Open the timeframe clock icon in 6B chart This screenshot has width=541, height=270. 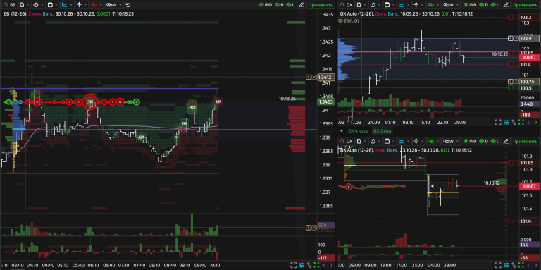pos(36,5)
